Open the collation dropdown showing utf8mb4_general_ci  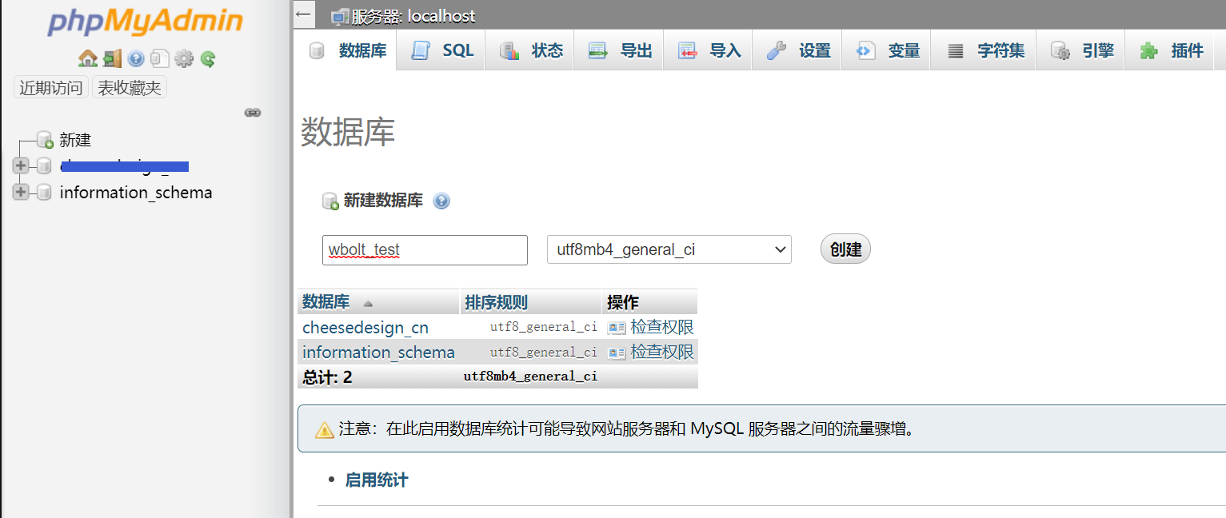(x=669, y=249)
